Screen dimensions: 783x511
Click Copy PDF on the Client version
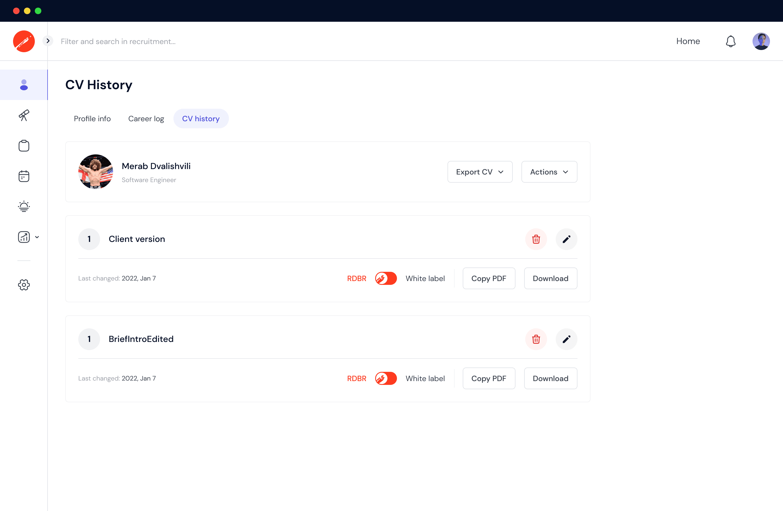click(x=489, y=278)
